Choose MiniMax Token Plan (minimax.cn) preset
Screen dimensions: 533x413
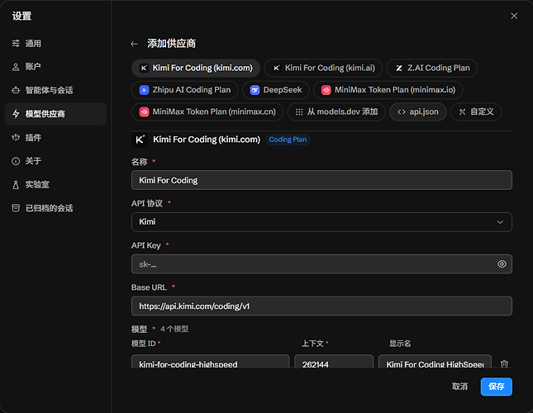(x=207, y=112)
